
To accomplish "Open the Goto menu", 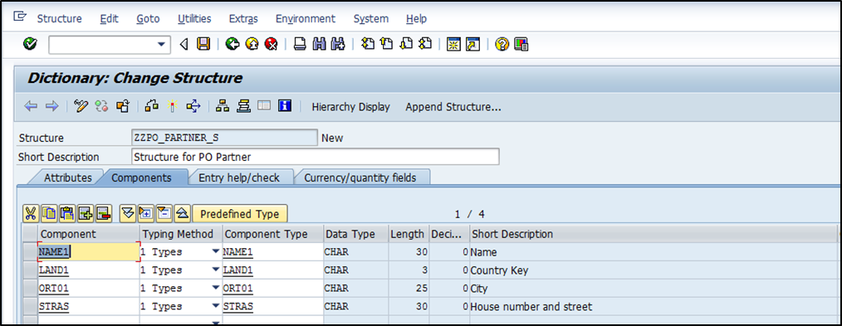I will (x=148, y=18).
